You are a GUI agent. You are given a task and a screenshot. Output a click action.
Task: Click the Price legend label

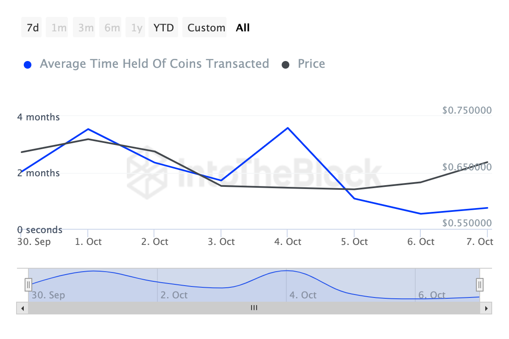coord(311,64)
